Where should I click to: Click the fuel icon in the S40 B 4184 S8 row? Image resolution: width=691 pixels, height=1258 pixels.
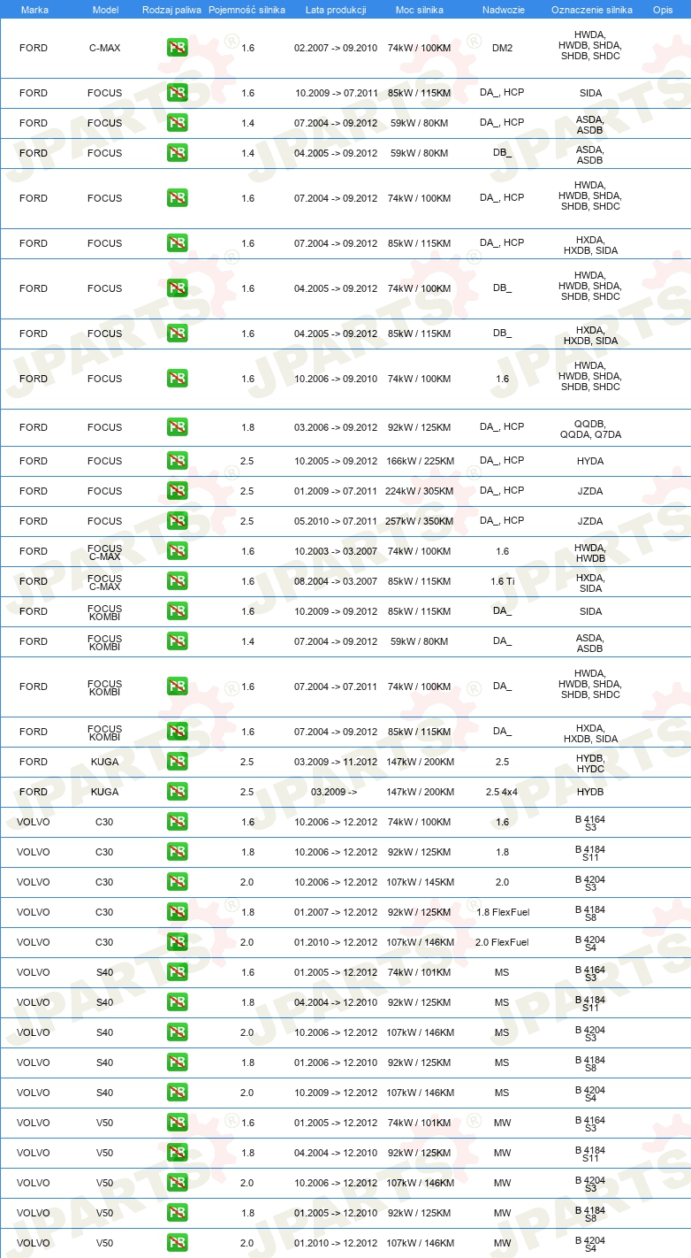(177, 1062)
